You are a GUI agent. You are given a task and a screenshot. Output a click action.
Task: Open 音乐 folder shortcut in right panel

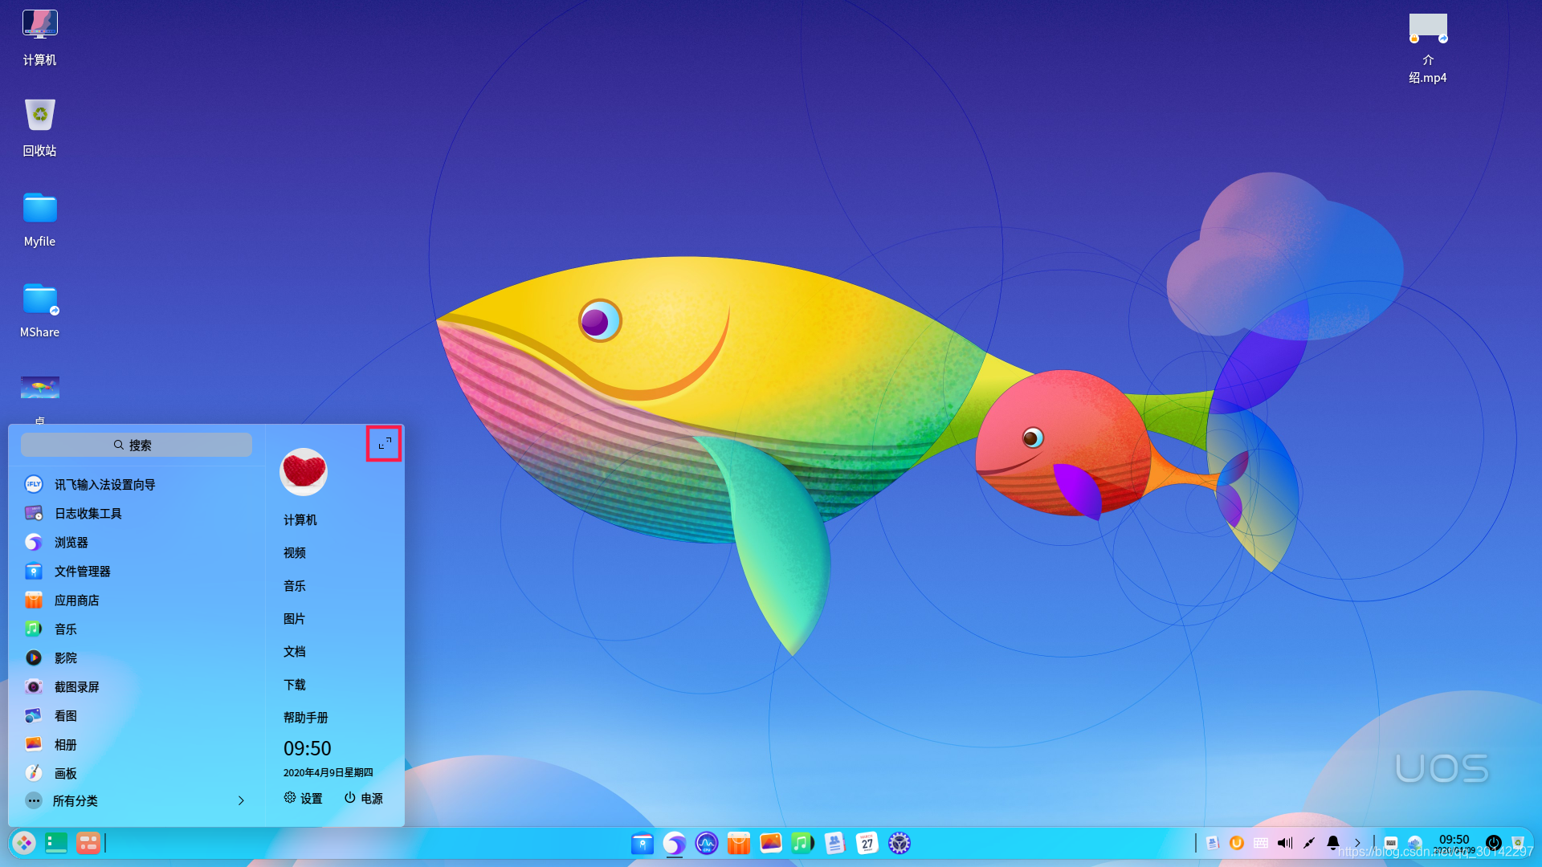click(295, 585)
